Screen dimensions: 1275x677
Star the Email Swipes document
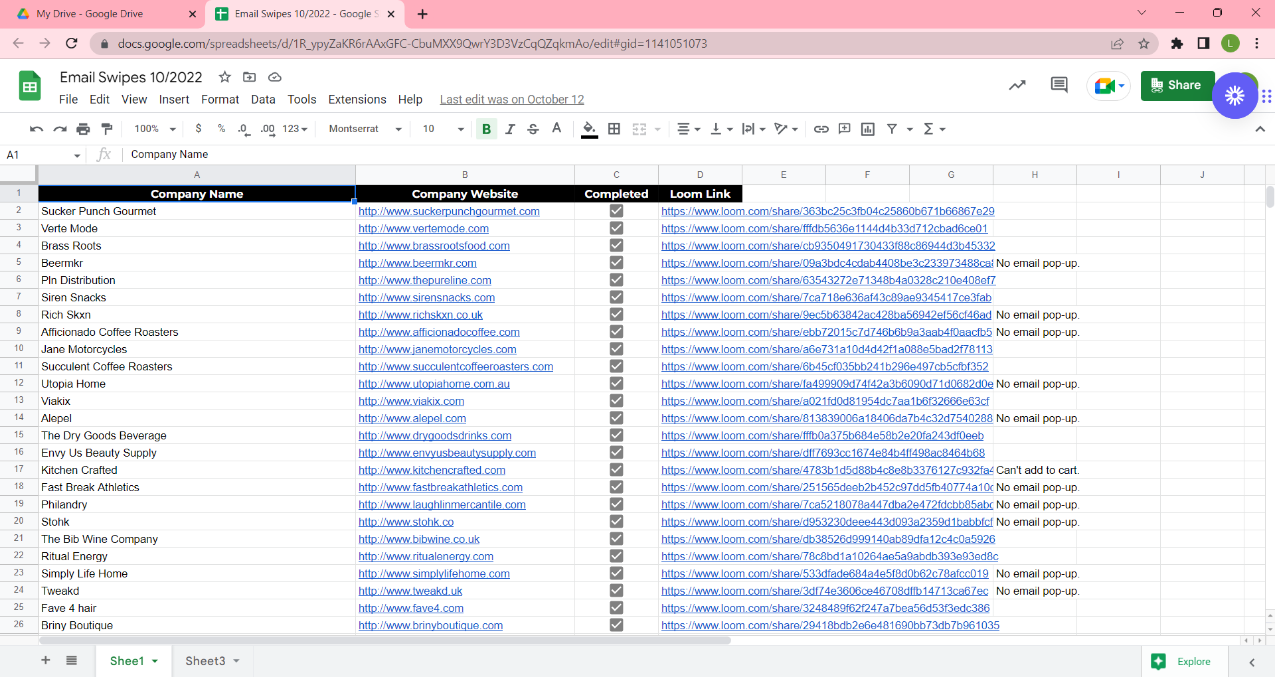point(225,77)
